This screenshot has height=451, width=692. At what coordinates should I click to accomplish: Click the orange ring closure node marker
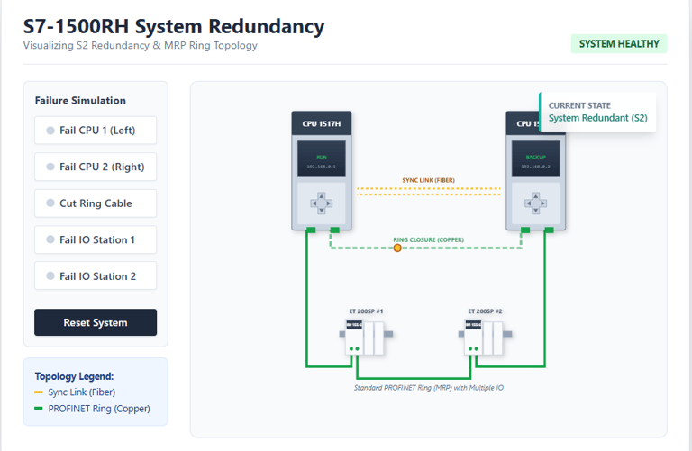click(x=397, y=248)
